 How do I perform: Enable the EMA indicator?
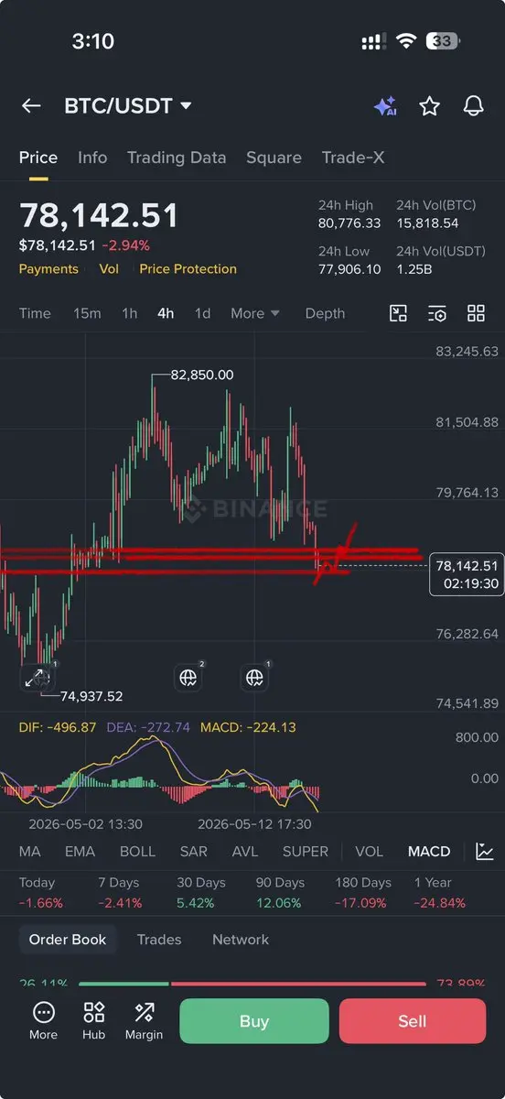[80, 852]
